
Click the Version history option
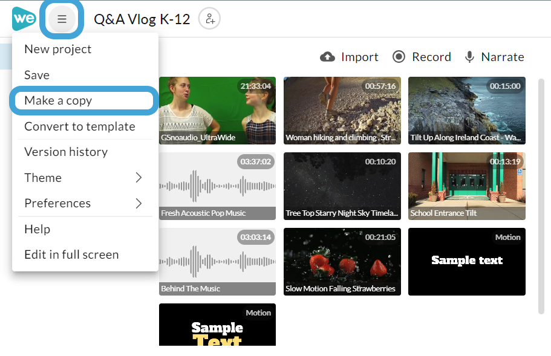tap(66, 152)
